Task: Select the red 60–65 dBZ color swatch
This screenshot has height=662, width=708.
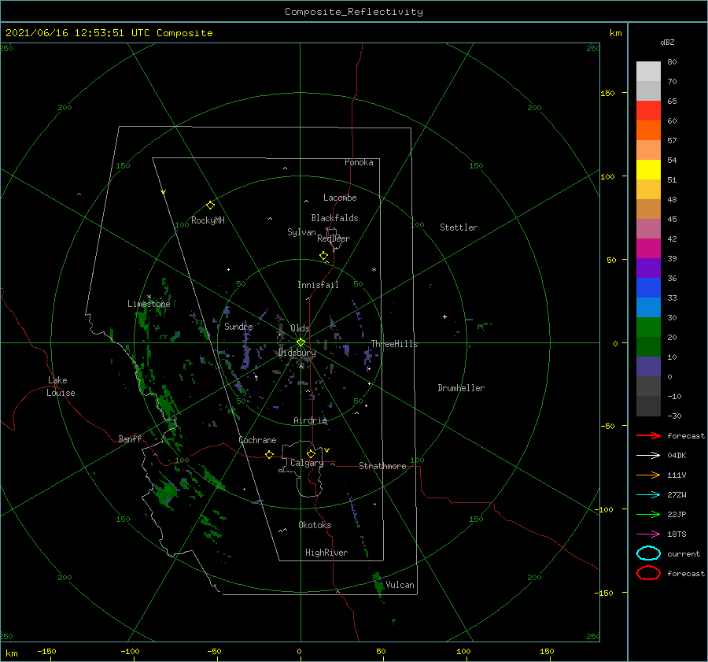Action: 648,111
